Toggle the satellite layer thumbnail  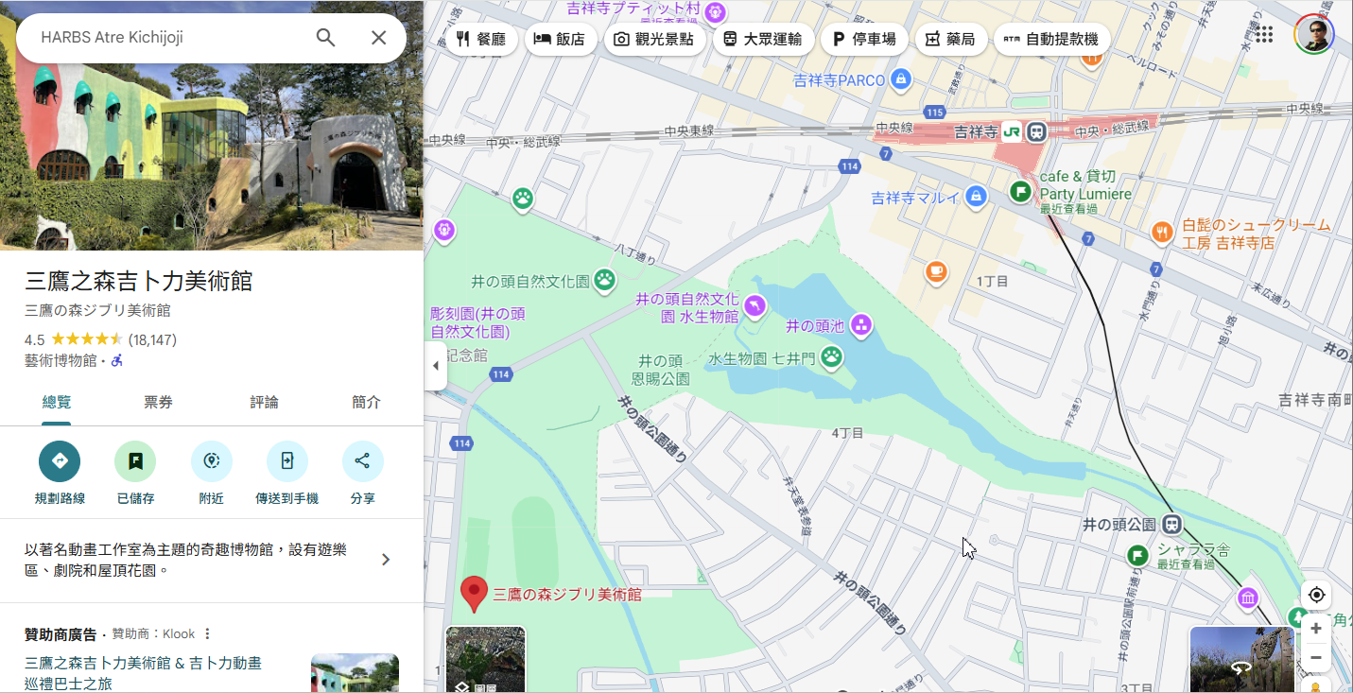click(485, 660)
